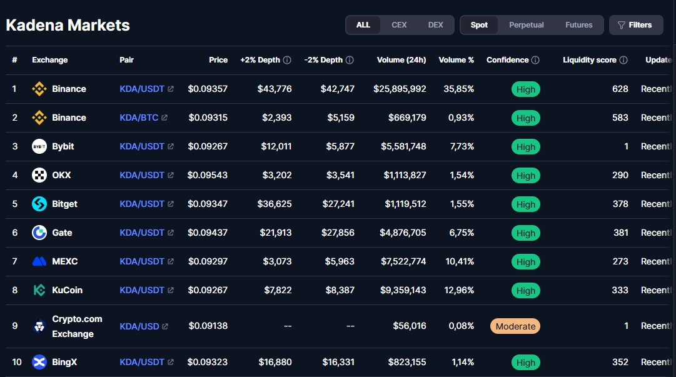Screen dimensions: 676x377
Task: Switch to the DEX tab
Action: [435, 25]
